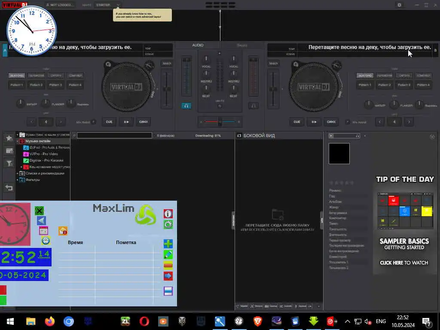Adjust the left deck pitch slider
The width and height of the screenshot is (440, 330).
(x=167, y=89)
